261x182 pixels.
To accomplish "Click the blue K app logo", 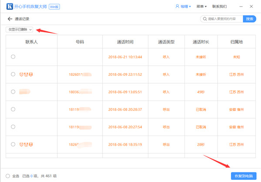I will pyautogui.click(x=10, y=6).
